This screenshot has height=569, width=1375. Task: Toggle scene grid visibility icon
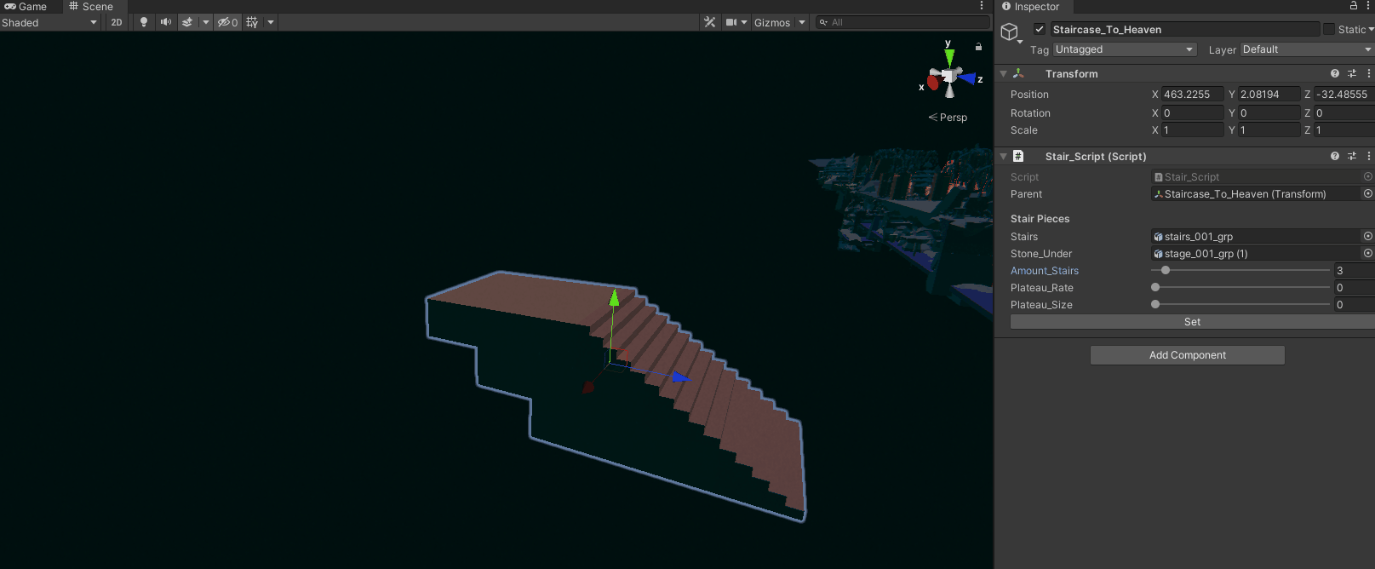click(x=252, y=22)
